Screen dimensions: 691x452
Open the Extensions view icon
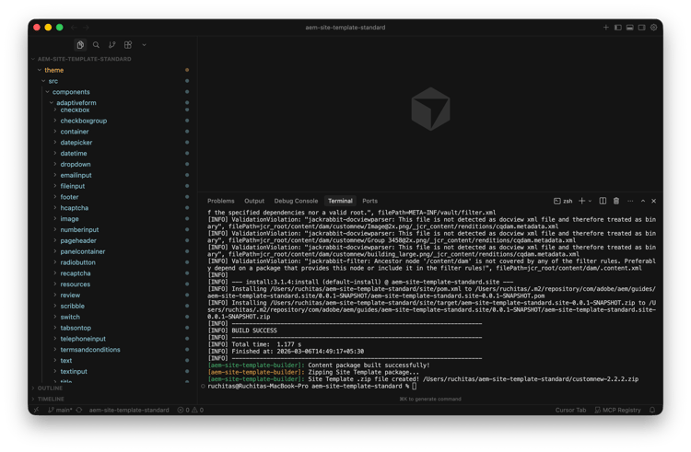coord(128,45)
